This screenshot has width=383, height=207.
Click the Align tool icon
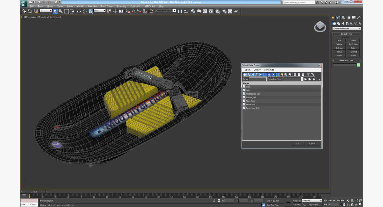[x=186, y=11]
